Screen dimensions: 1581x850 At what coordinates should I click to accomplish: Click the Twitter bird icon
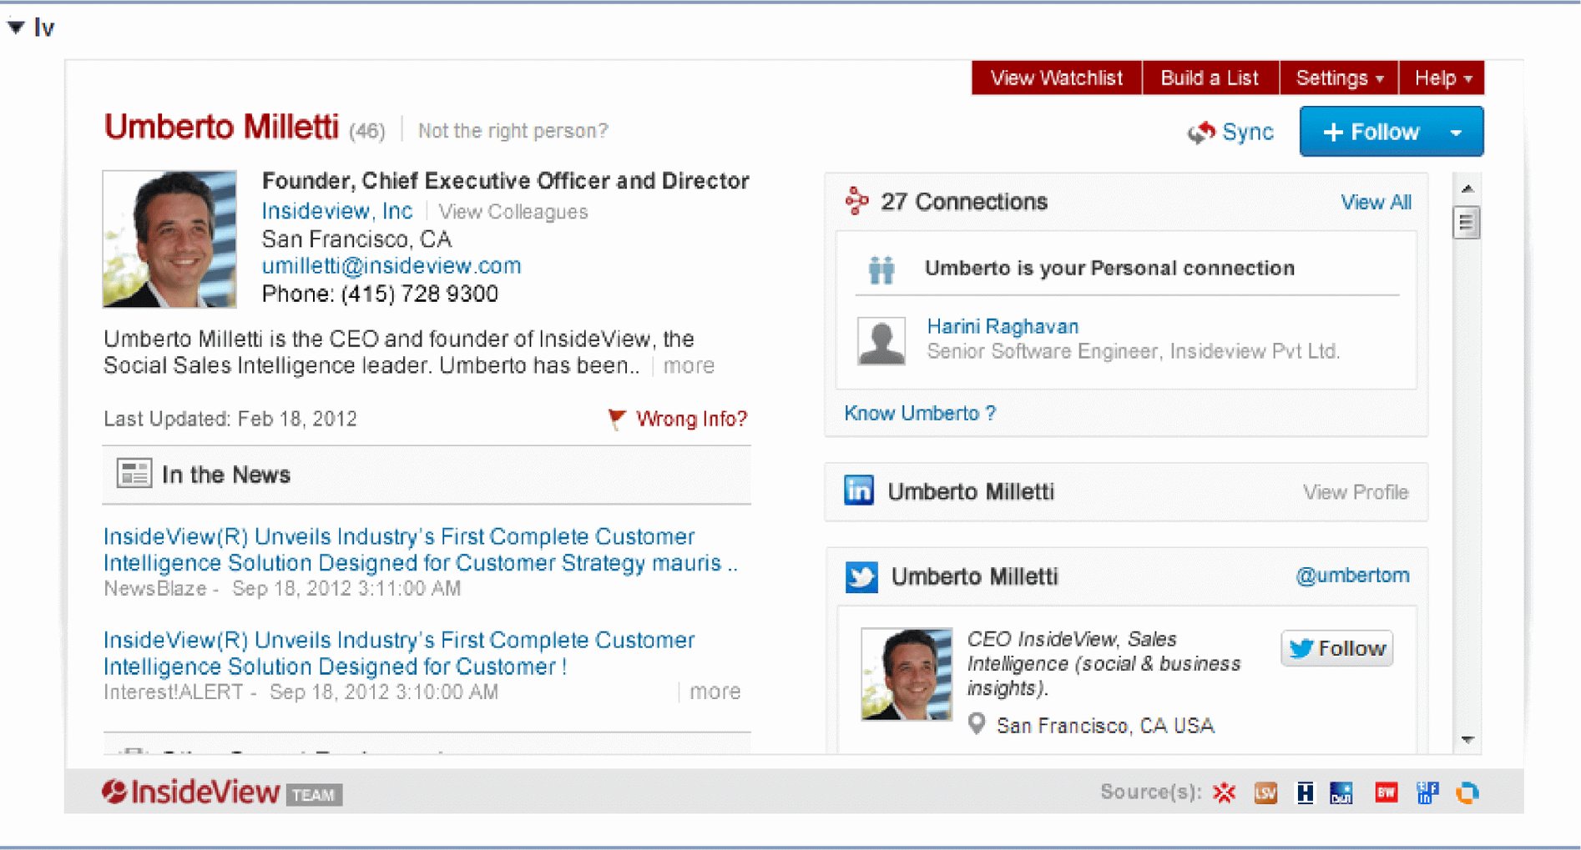point(861,576)
